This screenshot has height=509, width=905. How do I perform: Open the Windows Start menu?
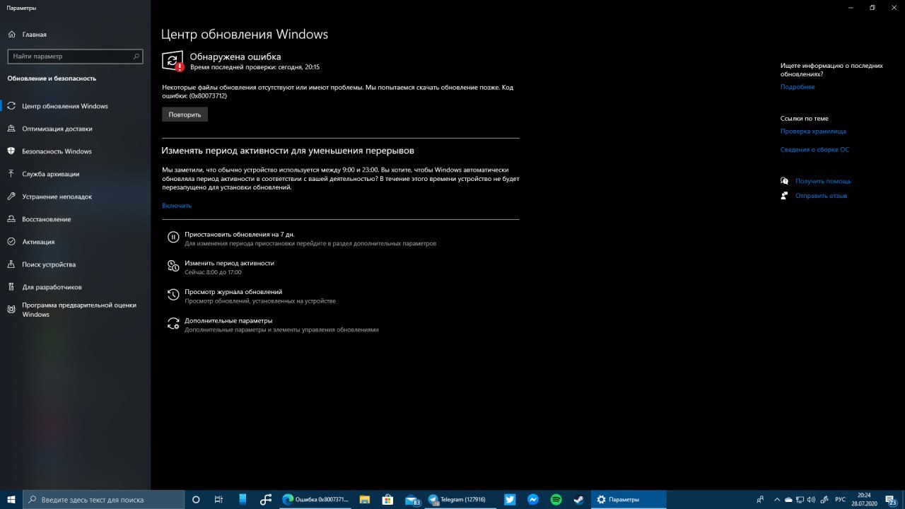point(11,499)
